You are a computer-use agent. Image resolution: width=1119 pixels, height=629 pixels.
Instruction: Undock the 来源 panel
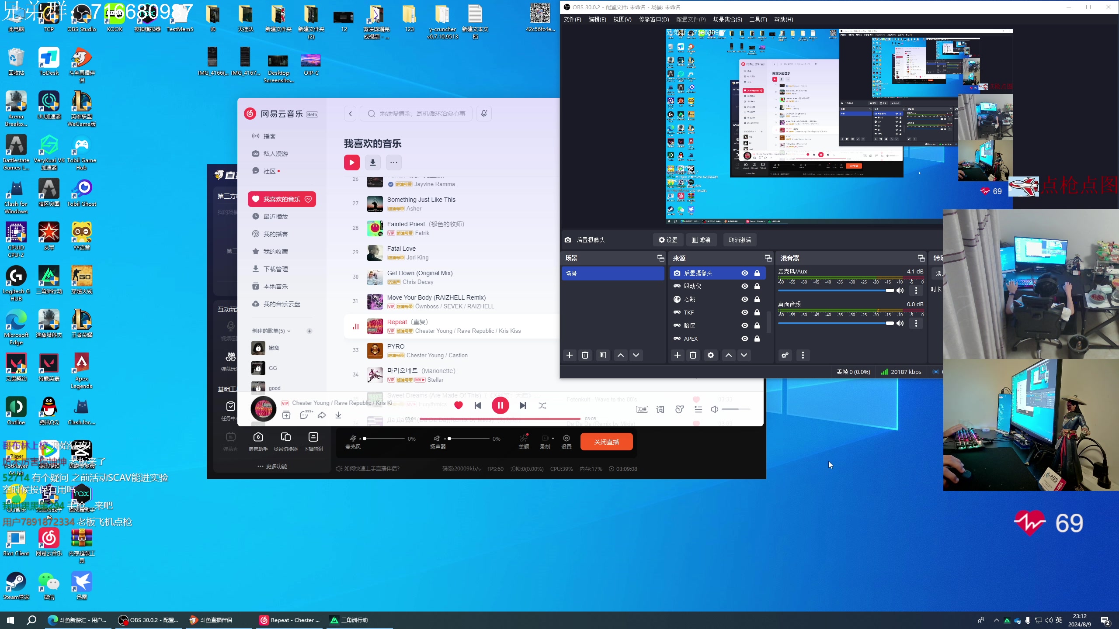[x=768, y=258]
